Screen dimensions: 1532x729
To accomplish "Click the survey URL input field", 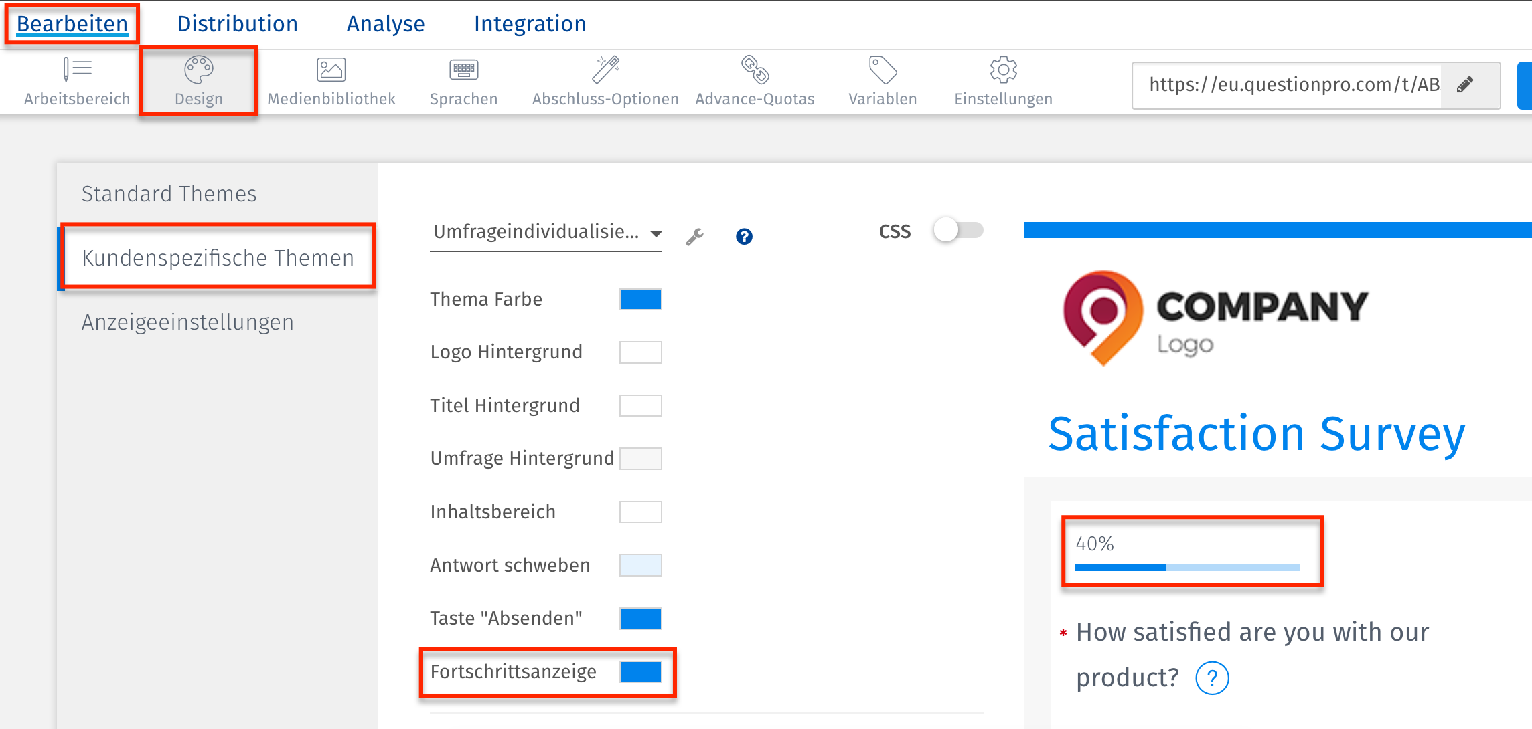I will [x=1292, y=84].
